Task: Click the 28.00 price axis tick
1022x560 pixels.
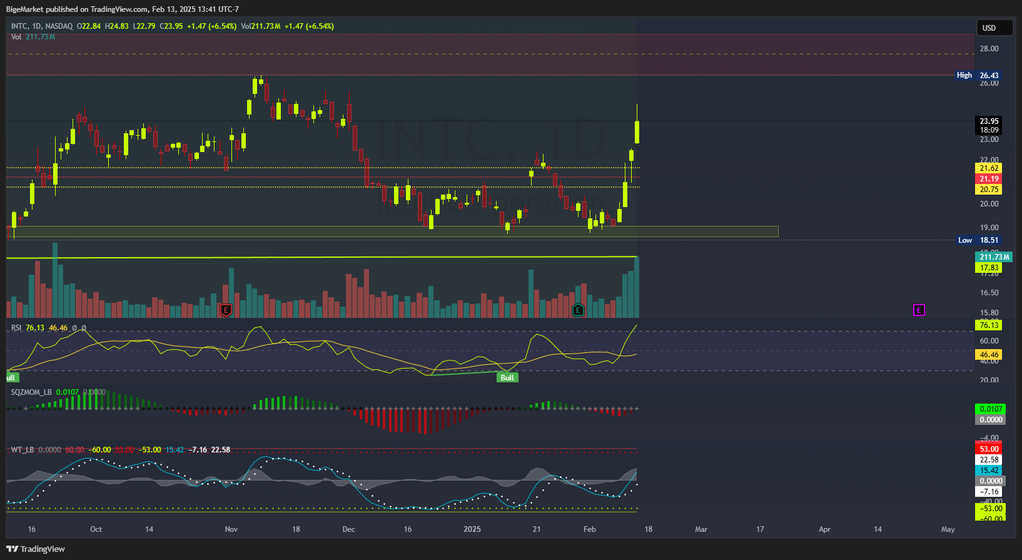Action: pyautogui.click(x=989, y=49)
